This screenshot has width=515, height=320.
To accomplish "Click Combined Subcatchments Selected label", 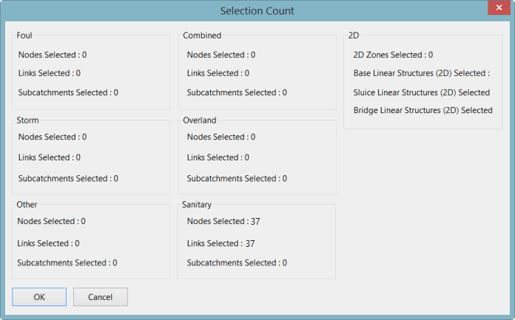I will click(x=237, y=92).
